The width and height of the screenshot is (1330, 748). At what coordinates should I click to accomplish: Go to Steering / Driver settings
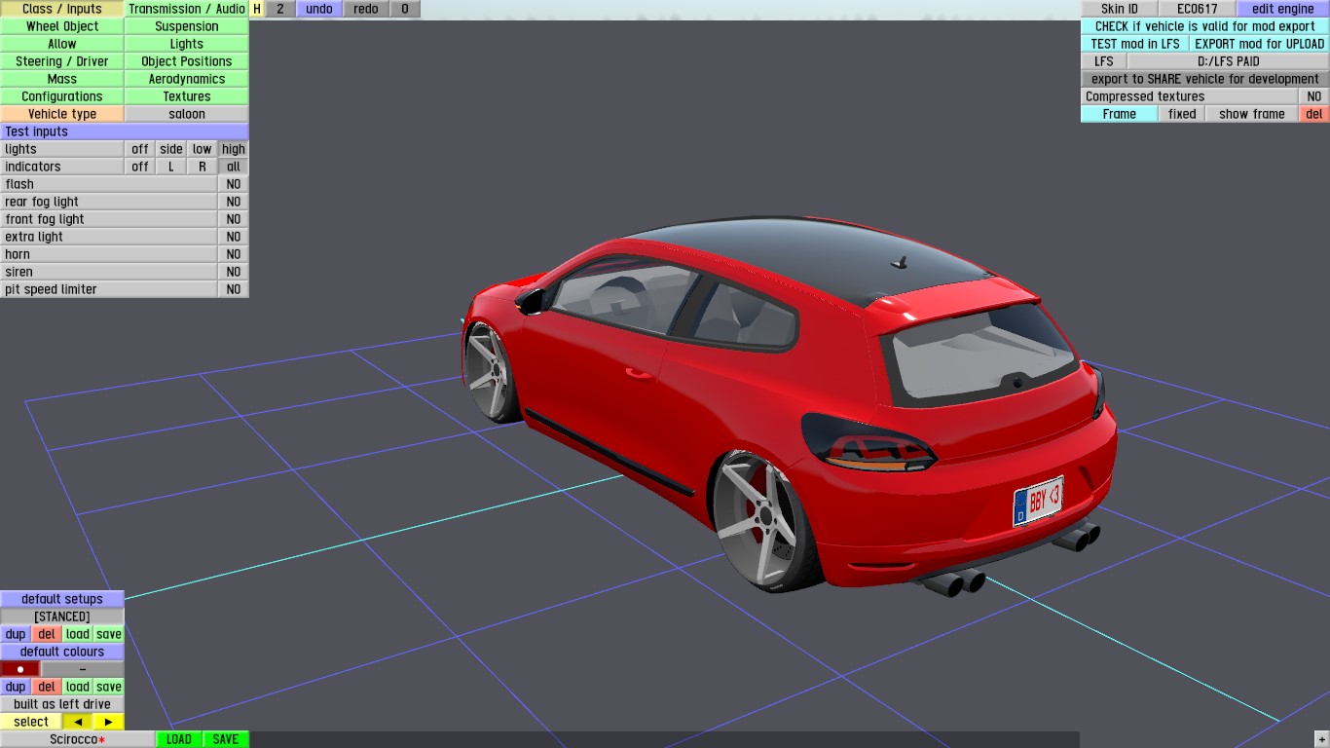point(62,61)
